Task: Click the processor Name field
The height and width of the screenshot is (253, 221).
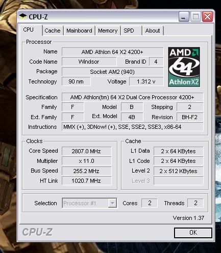Action: [x=112, y=52]
